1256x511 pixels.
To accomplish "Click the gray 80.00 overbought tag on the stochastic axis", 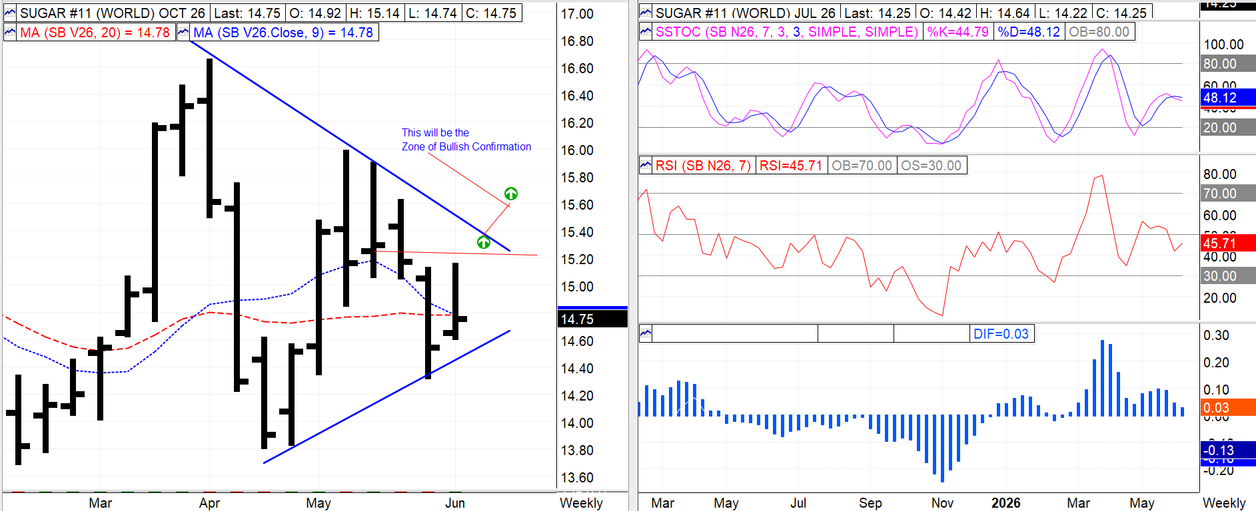I will pos(1229,64).
